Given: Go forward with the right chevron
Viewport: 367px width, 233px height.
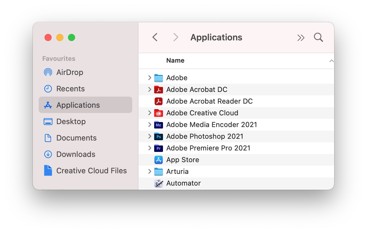Looking at the screenshot, I should pyautogui.click(x=176, y=37).
